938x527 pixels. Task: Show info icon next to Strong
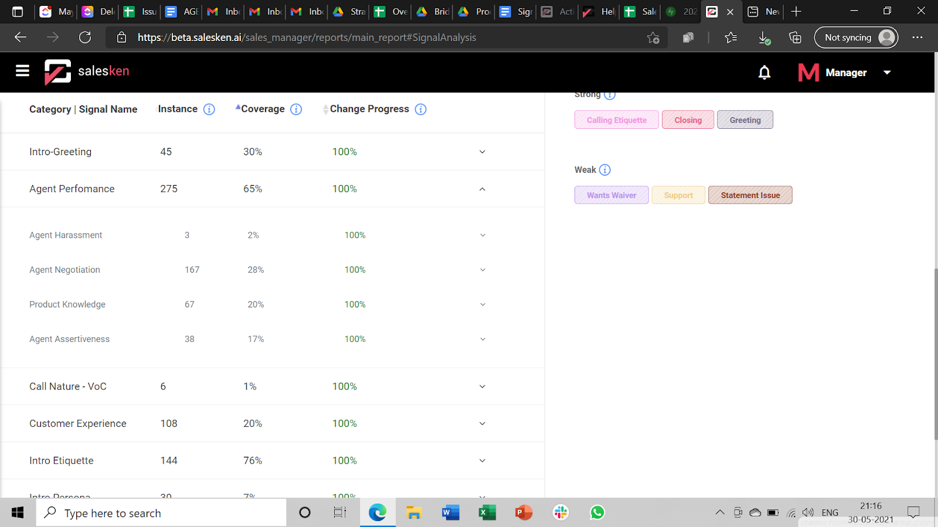click(x=610, y=95)
